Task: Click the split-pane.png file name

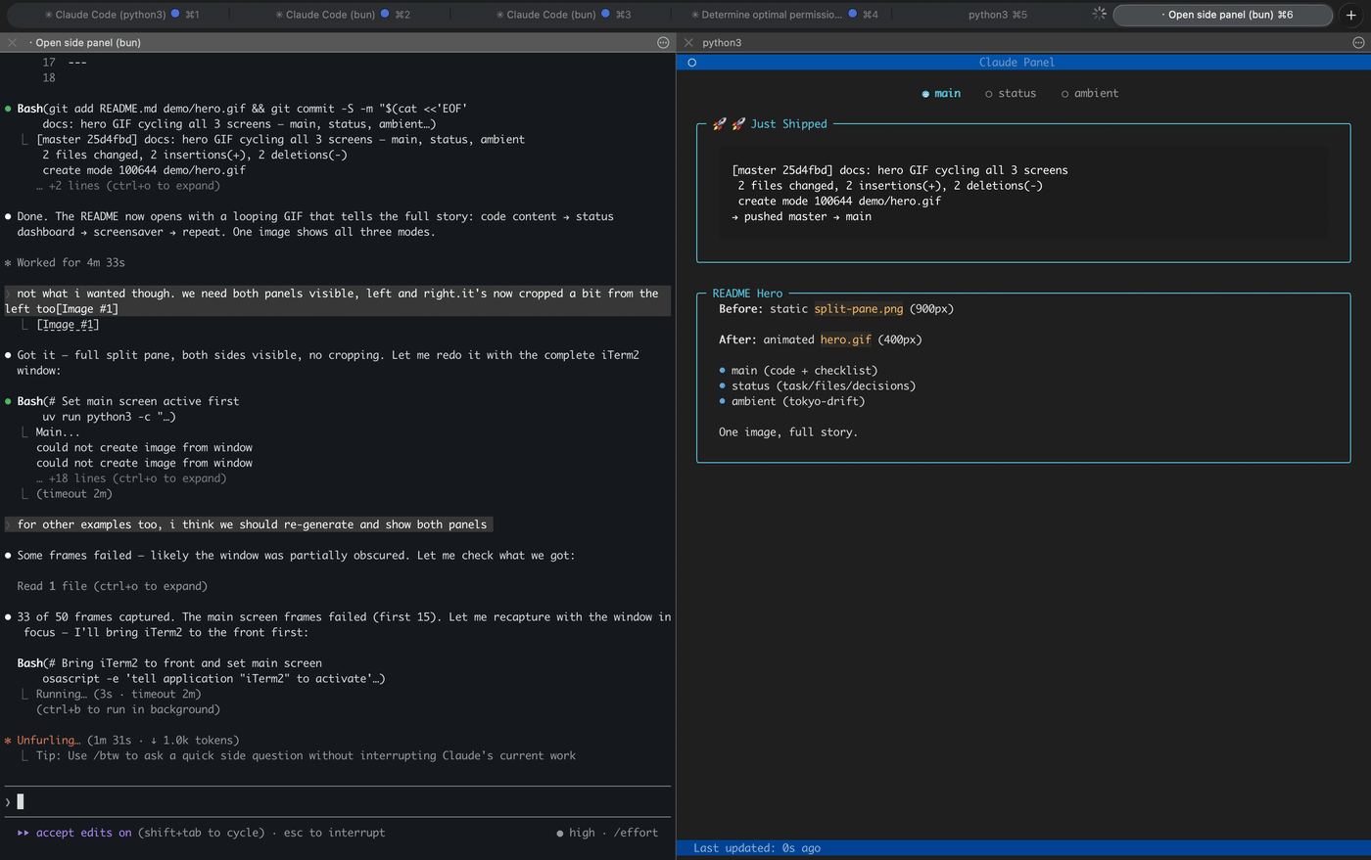Action: pos(859,309)
